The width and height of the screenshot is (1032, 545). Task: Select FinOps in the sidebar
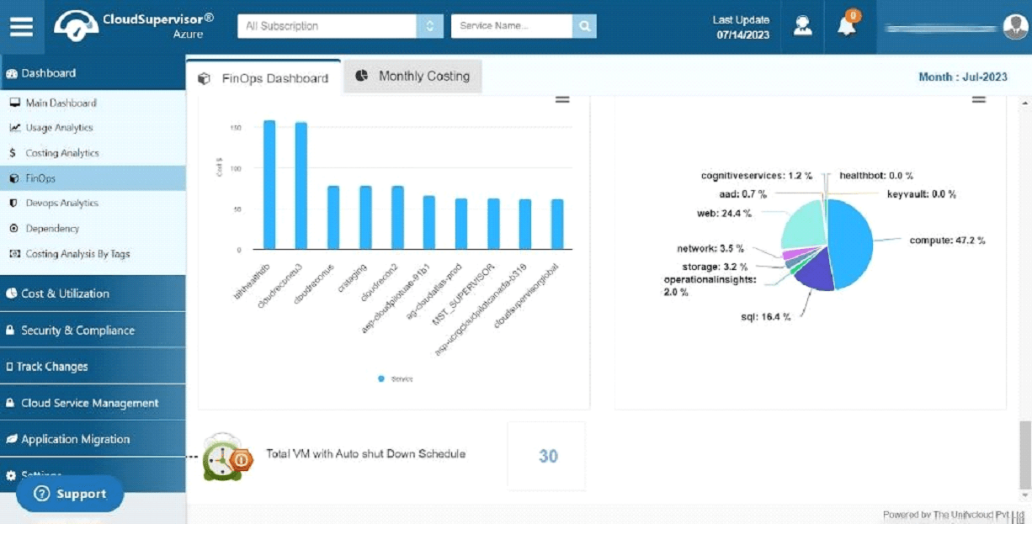pos(93,178)
